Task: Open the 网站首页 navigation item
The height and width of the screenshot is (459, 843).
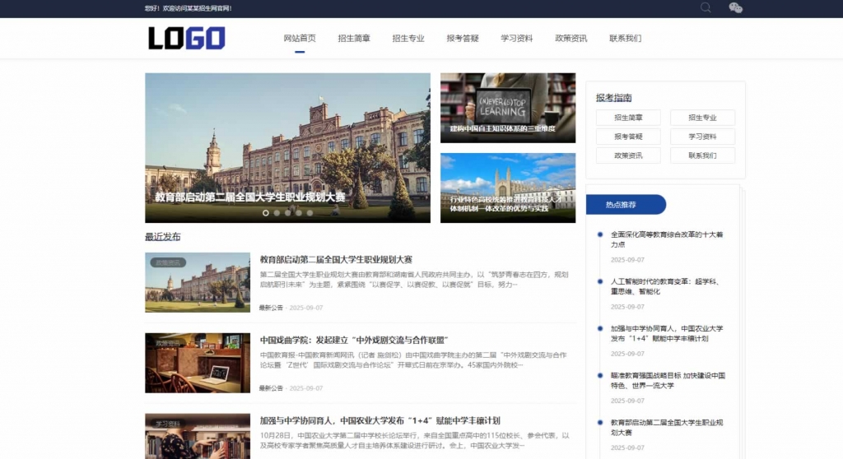Action: tap(300, 38)
